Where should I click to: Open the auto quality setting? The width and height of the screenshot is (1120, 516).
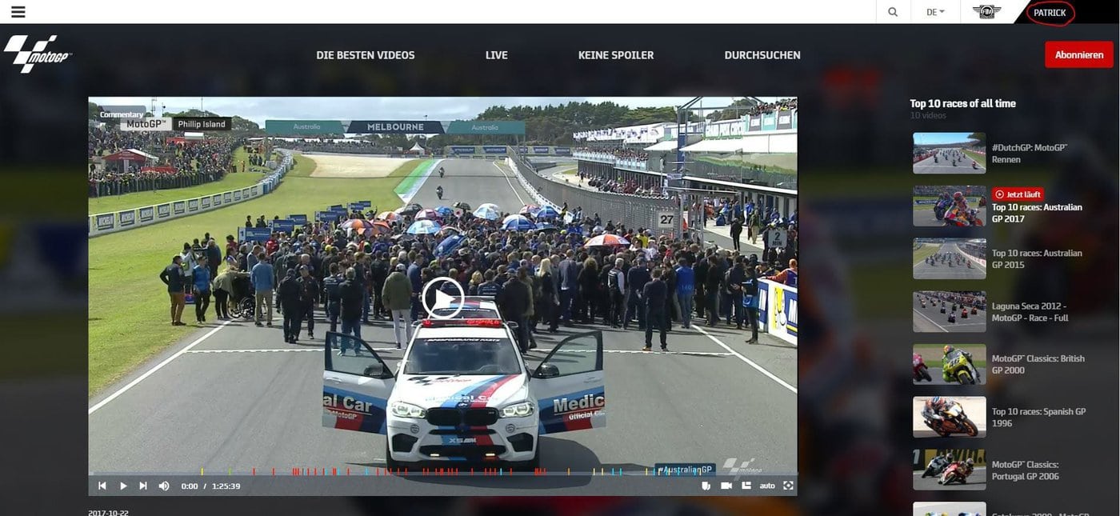point(767,486)
